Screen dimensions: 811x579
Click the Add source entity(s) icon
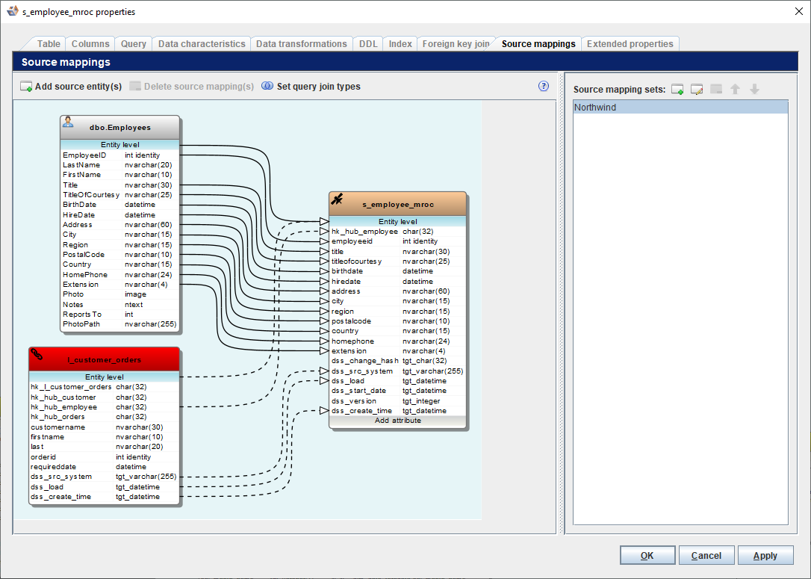26,87
